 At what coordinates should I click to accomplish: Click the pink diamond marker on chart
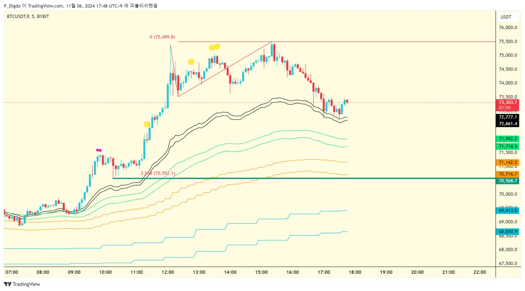pos(99,150)
